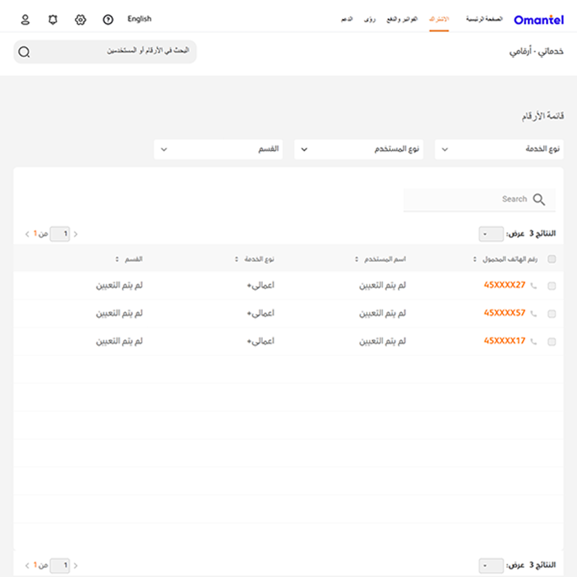Viewport: 577px width, 577px height.
Task: Open the user profile icon
Action: coord(25,20)
